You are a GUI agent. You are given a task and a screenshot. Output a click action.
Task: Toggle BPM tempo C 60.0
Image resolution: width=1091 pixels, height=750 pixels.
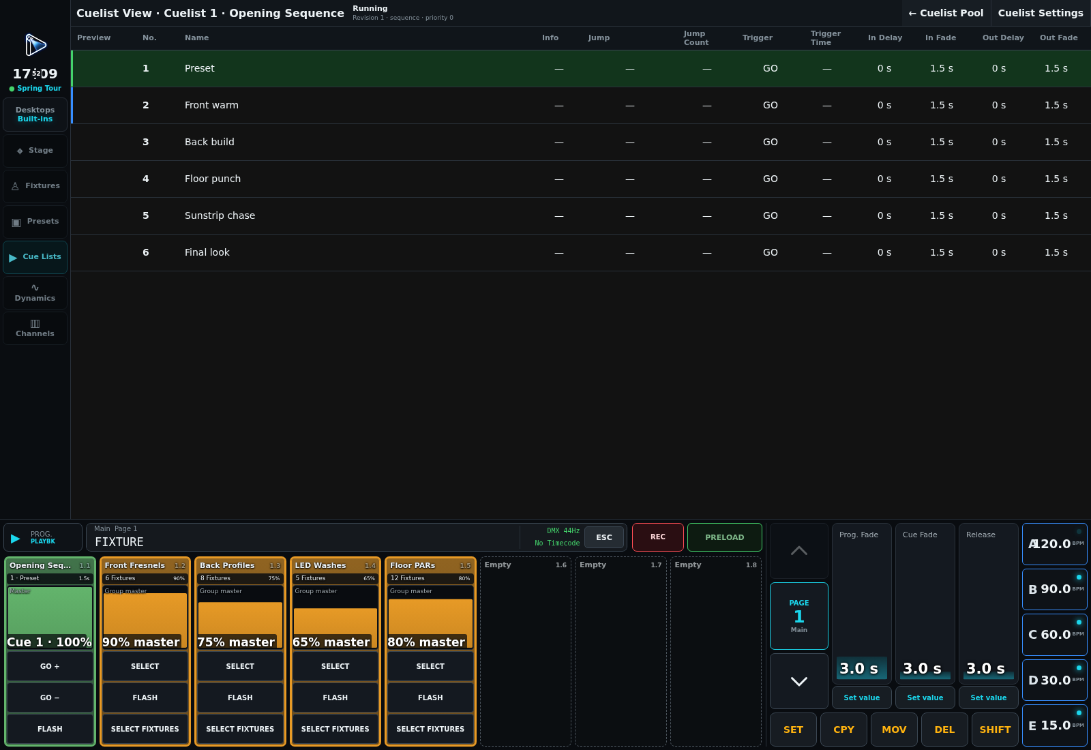point(1054,635)
